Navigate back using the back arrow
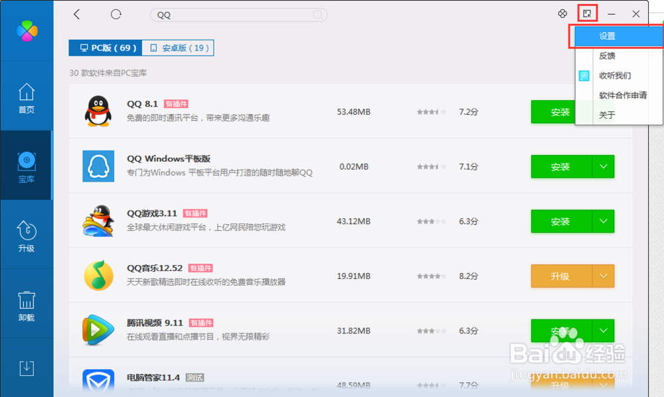The width and height of the screenshot is (664, 397). pyautogui.click(x=76, y=14)
